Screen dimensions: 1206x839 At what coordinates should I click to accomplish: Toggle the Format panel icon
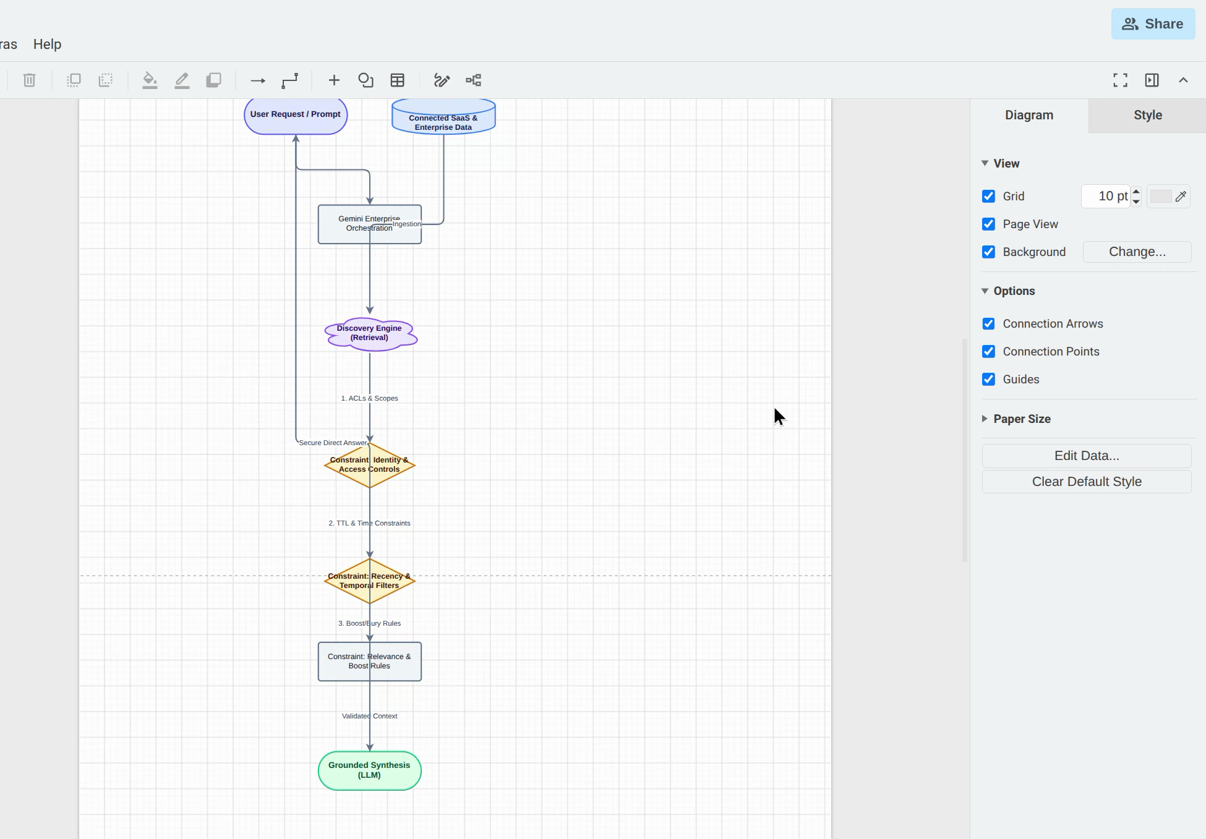tap(1152, 80)
